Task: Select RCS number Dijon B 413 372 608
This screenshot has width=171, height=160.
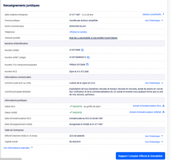Action: [79, 71]
